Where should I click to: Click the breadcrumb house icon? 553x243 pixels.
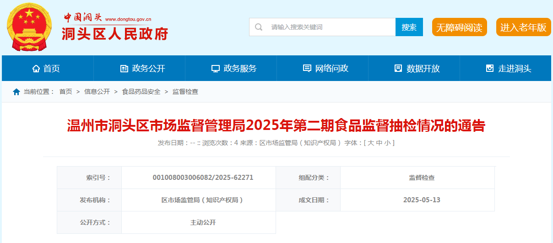coord(16,92)
